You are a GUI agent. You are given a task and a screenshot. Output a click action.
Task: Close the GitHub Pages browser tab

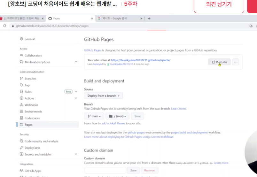pos(92,19)
